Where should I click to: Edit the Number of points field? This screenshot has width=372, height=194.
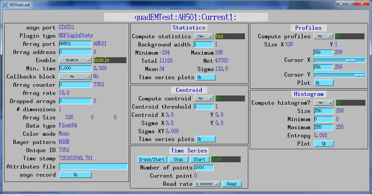tap(204, 168)
